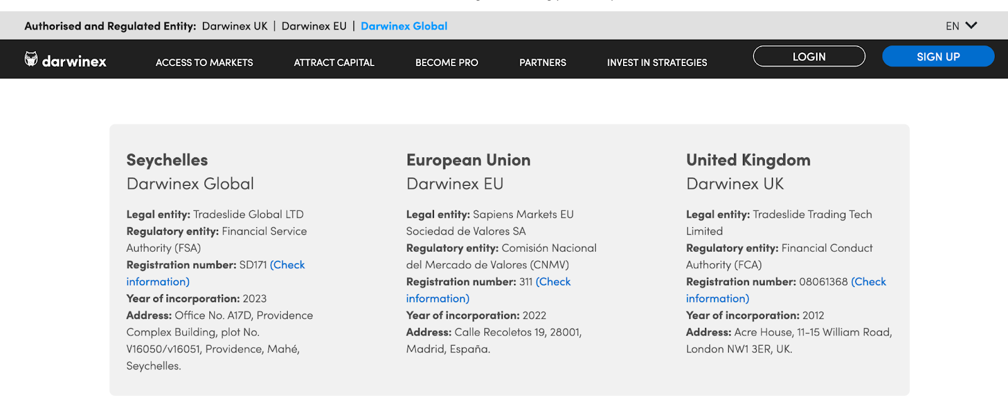Click the Seychelles heading
The width and height of the screenshot is (1008, 413).
tap(167, 160)
